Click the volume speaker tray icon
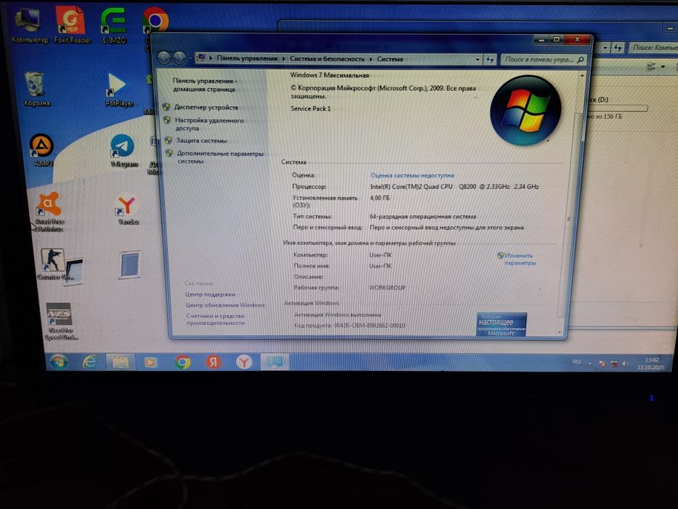Screen dimensions: 678x509 (x=626, y=364)
